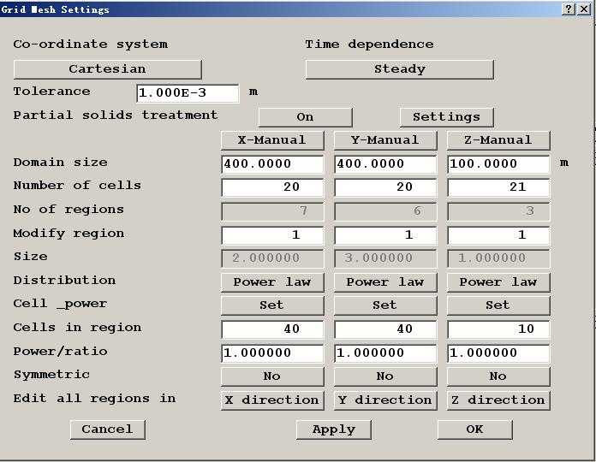
Task: Click the Tolerance input field
Action: coord(188,93)
